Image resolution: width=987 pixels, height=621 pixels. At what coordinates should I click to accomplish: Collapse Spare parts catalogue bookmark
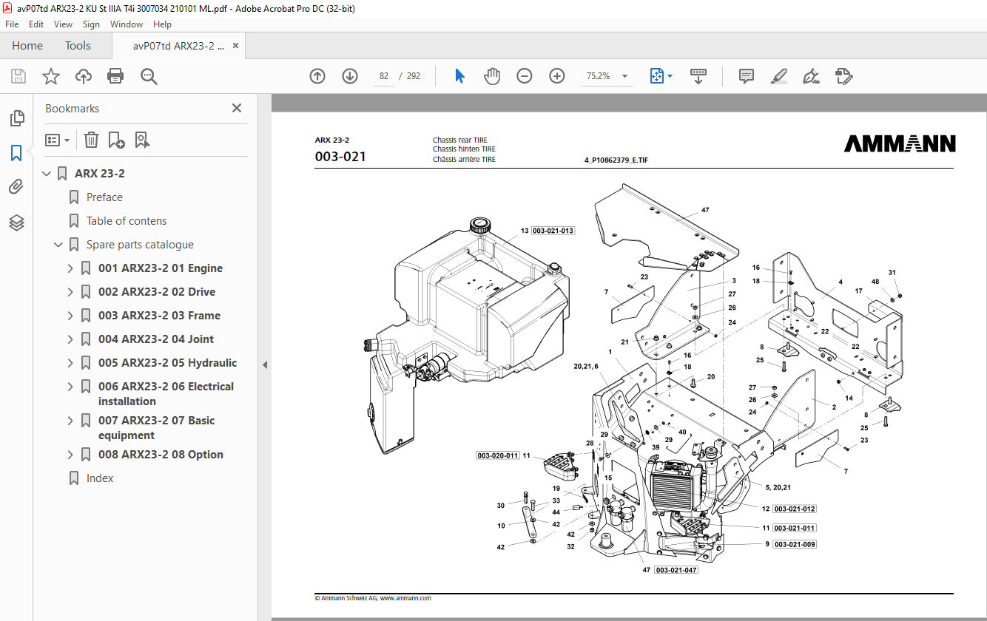pos(58,245)
